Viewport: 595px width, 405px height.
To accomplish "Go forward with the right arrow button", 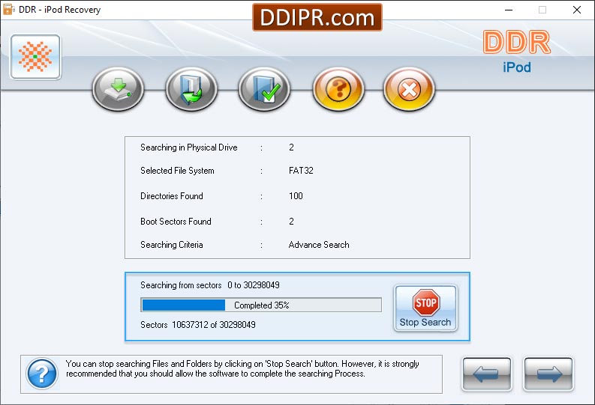I will (x=548, y=374).
